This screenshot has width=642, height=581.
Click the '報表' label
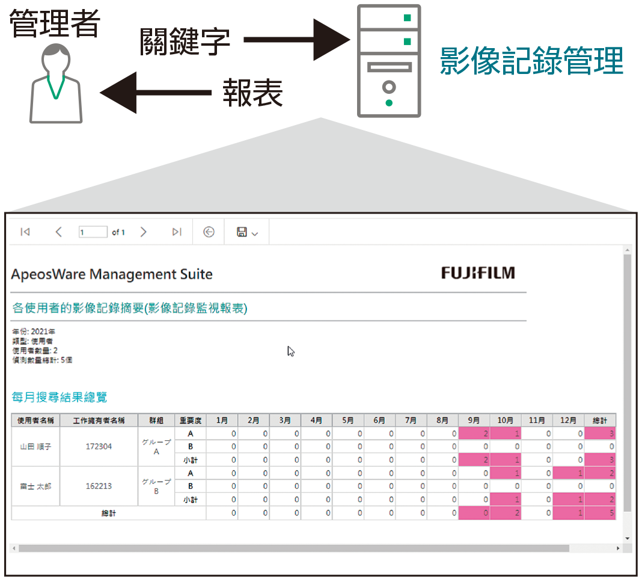coord(252,93)
